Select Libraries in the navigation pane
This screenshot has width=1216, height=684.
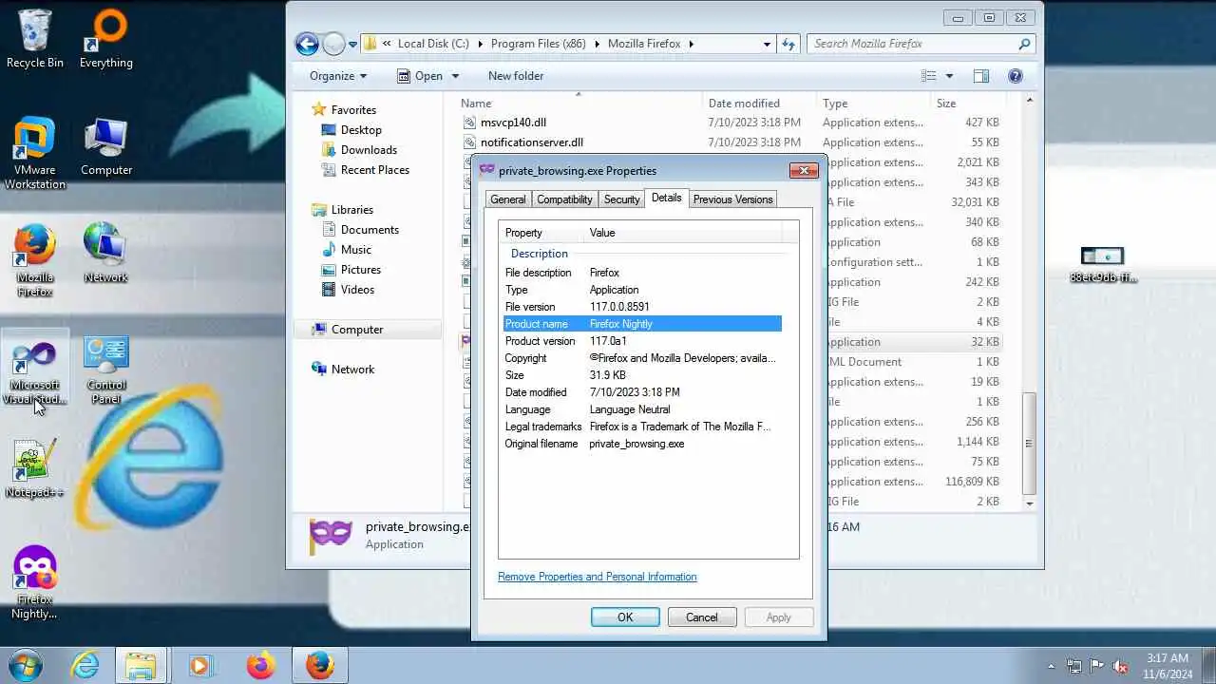tap(351, 210)
